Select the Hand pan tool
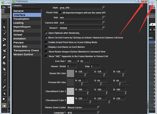Image resolution: width=157 pixels, height=114 pixels. (4, 105)
